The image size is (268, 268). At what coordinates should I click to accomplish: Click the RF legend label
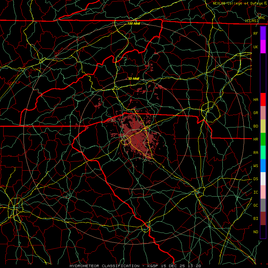point(256,33)
